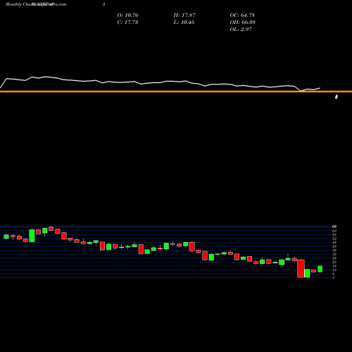Click the low price value "L: 10.45"
Screen dimensions: 352x352
(184, 23)
